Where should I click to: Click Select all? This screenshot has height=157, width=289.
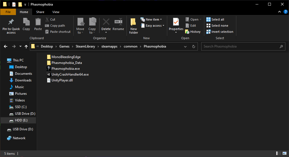point(215,19)
